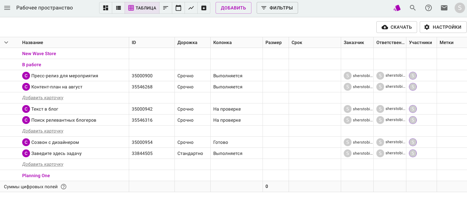This screenshot has height=199, width=467.
Task: Switch to the board view icon
Action: pyautogui.click(x=106, y=8)
